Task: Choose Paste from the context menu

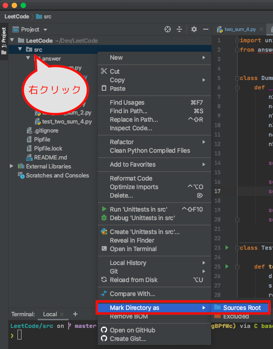Action: click(154, 88)
